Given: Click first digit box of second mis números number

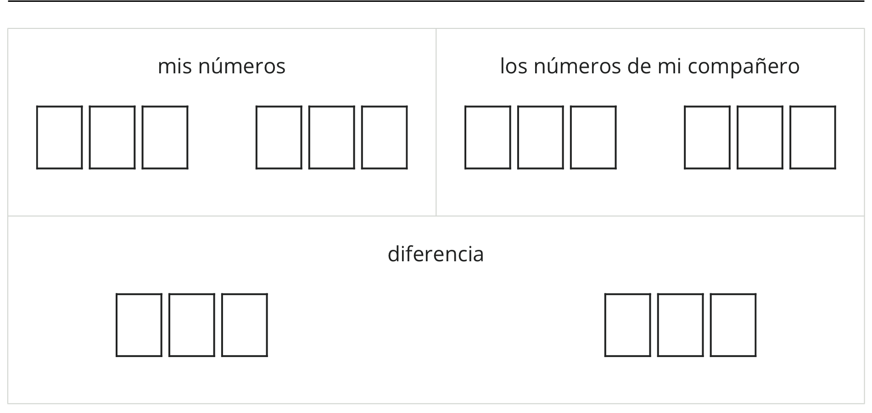Looking at the screenshot, I should [x=279, y=138].
